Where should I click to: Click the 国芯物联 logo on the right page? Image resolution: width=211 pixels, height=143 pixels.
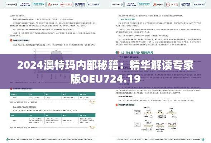186,5
